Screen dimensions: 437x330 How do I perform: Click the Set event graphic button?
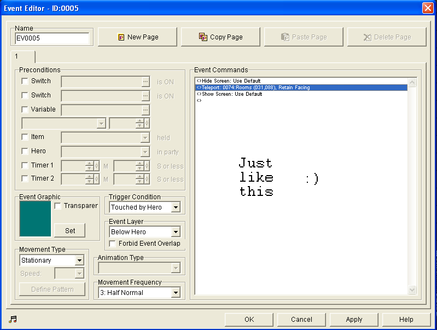pyautogui.click(x=70, y=231)
